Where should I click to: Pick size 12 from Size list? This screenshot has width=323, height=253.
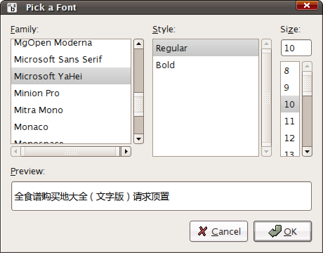(x=290, y=138)
